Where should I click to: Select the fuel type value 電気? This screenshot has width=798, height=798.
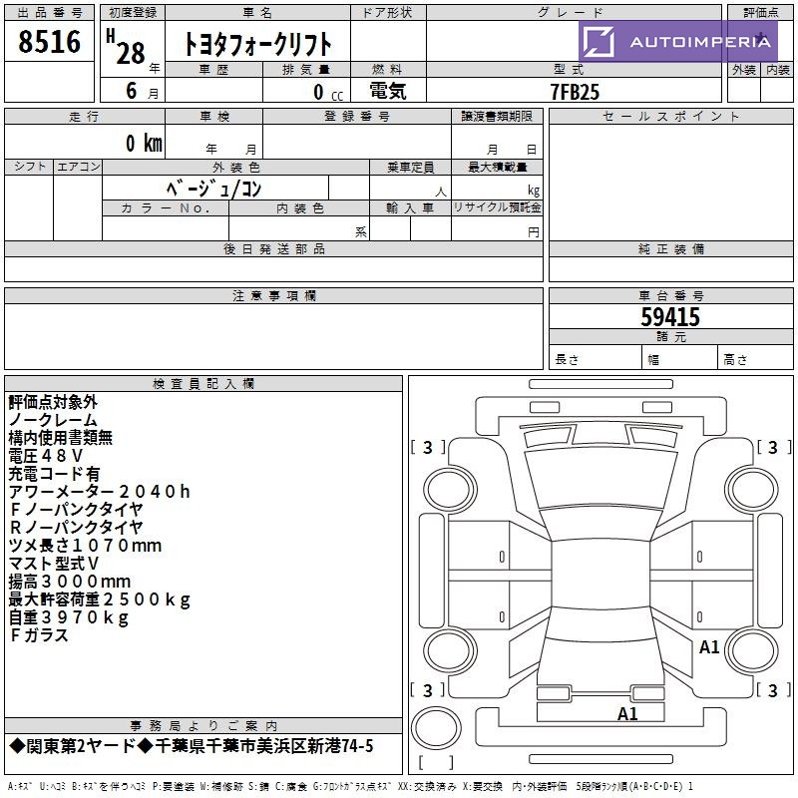coord(388,91)
